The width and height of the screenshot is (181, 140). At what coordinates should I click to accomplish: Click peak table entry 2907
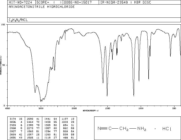pyautogui.click(x=13, y=131)
